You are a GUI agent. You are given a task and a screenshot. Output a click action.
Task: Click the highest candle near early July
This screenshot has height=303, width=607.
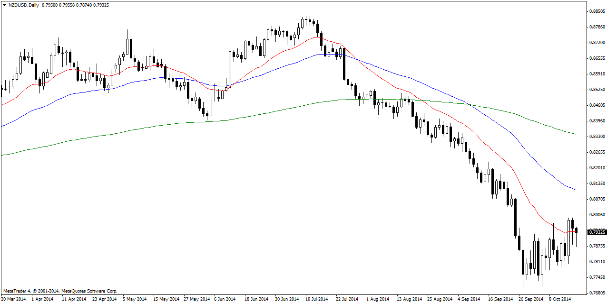pos(303,22)
